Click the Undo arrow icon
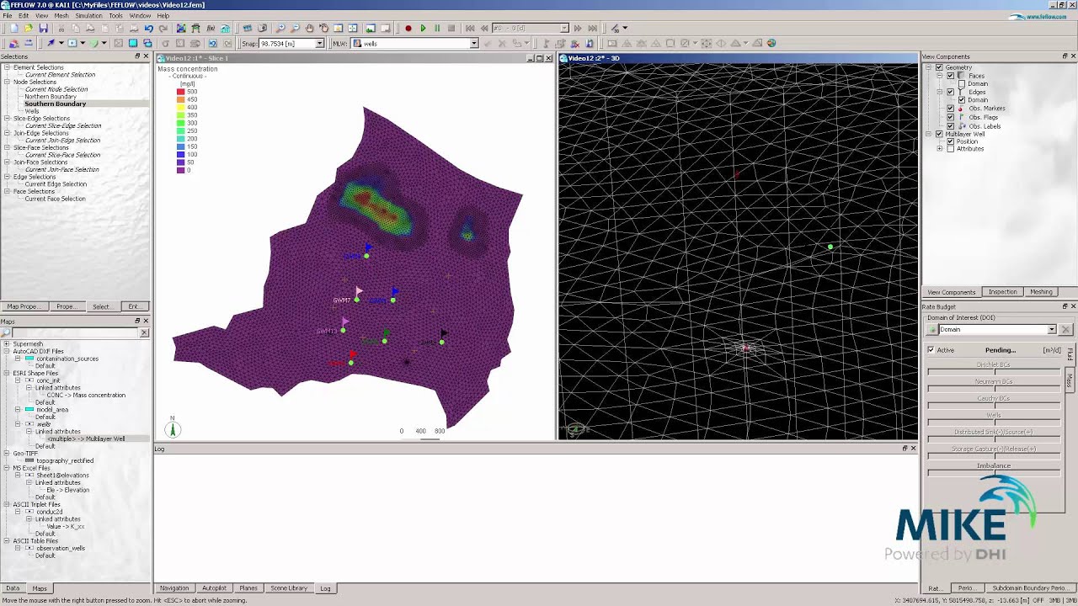This screenshot has width=1078, height=606. pyautogui.click(x=148, y=28)
